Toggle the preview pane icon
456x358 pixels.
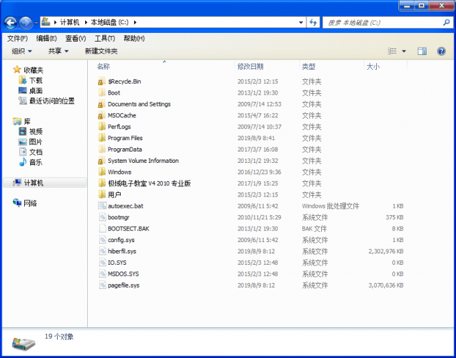[x=422, y=51]
